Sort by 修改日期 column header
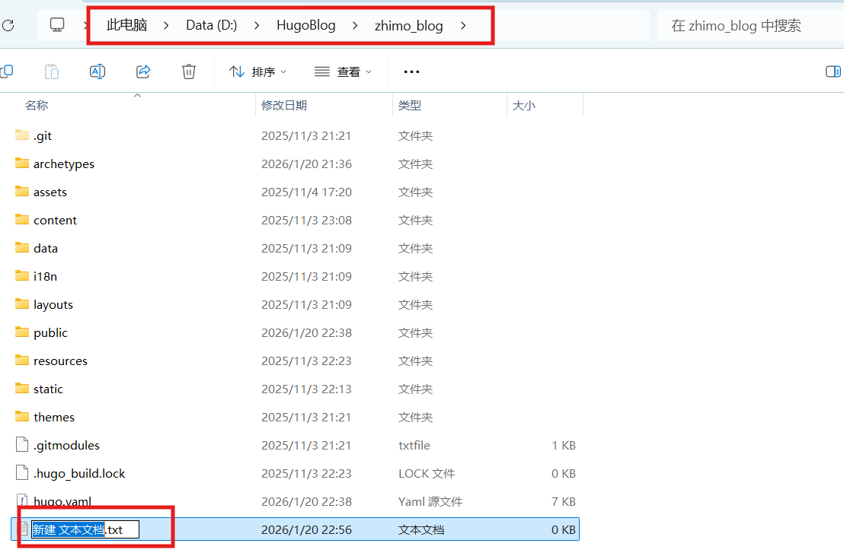Viewport: 844px width, 556px height. (284, 106)
